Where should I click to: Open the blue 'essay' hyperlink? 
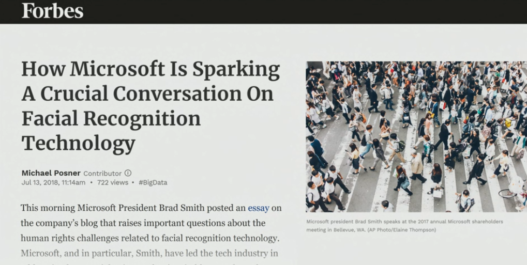tap(258, 208)
